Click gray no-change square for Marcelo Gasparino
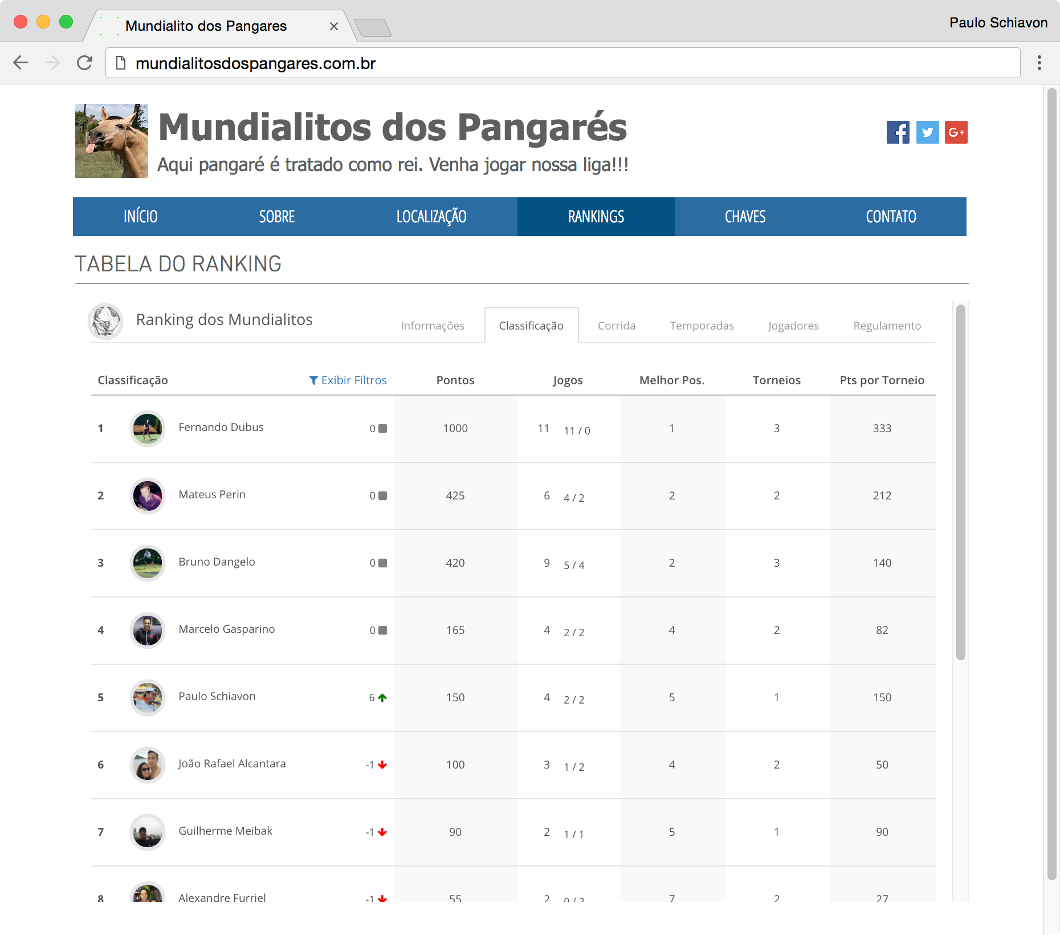Screen dimensions: 1060x935 (x=383, y=630)
